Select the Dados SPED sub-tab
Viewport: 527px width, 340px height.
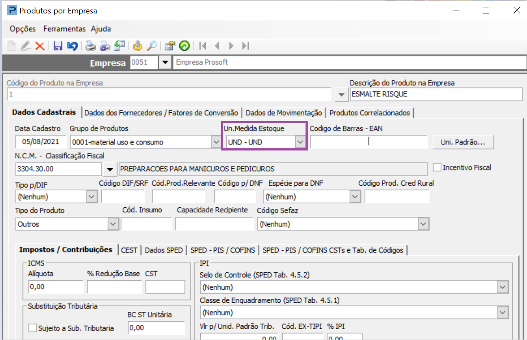coord(164,250)
